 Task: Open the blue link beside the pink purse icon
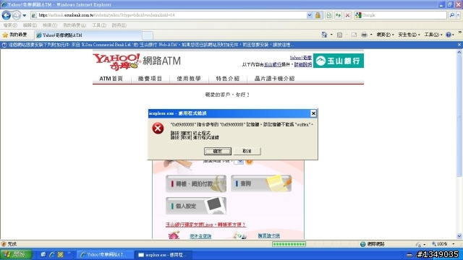(200, 236)
